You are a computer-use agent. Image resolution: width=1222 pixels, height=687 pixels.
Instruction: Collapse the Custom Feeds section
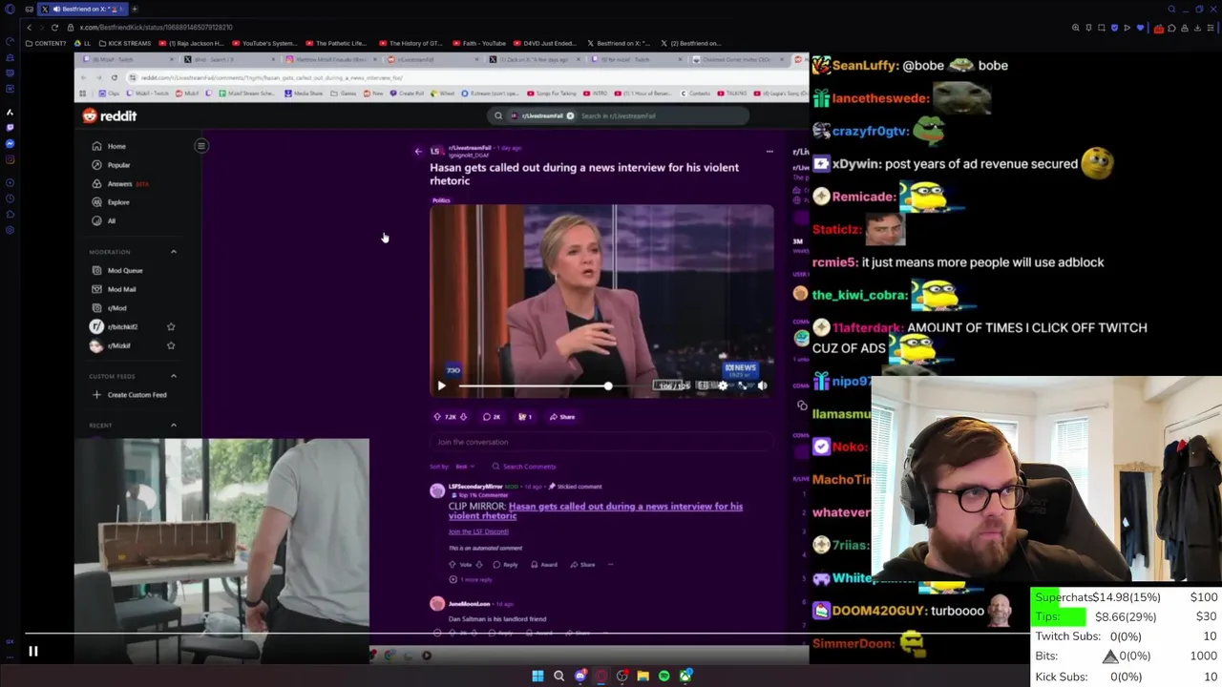pyautogui.click(x=174, y=376)
